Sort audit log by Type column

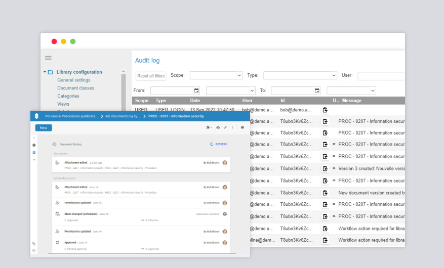click(x=160, y=100)
